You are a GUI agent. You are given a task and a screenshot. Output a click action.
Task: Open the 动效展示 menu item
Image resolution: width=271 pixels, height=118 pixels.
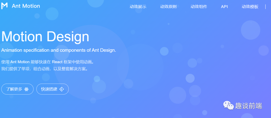coord(138,7)
